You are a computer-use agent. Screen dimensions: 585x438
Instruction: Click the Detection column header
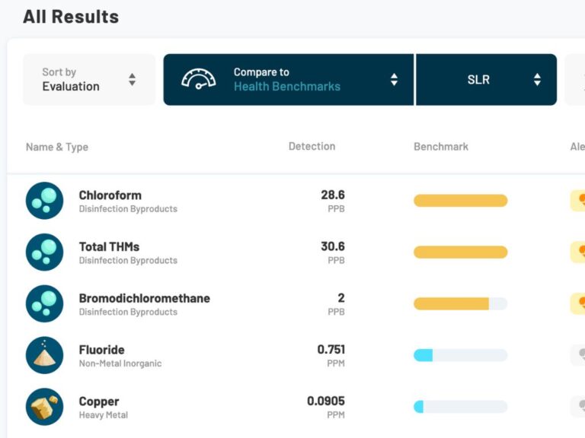[x=312, y=146]
